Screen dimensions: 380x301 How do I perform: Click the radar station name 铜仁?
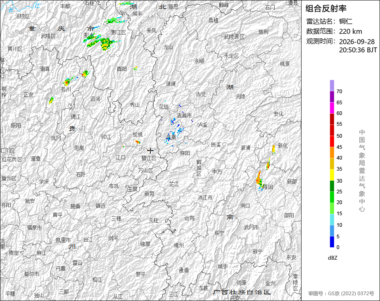tap(346, 21)
